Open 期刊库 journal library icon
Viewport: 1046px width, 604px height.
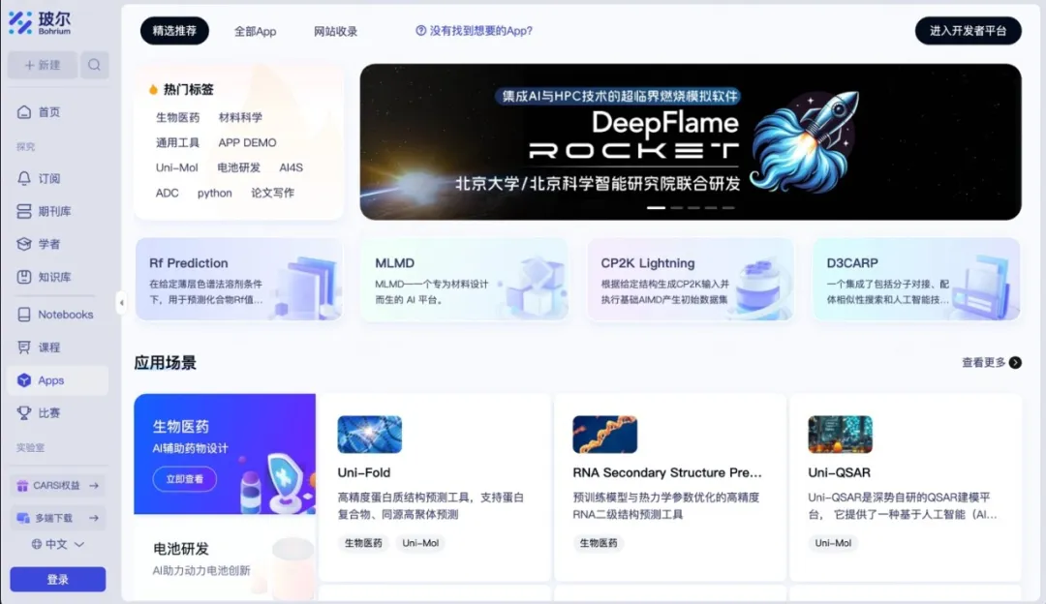[x=25, y=212]
